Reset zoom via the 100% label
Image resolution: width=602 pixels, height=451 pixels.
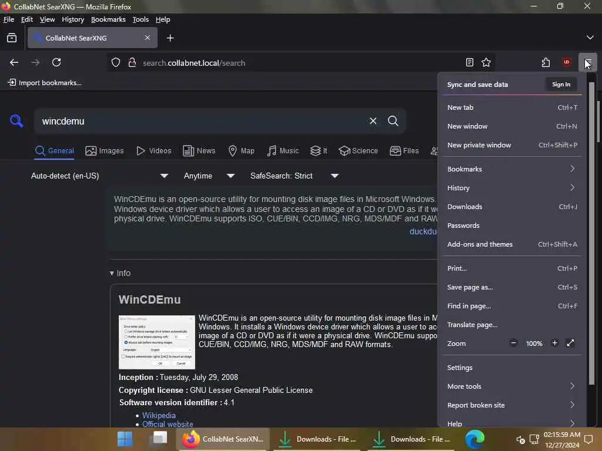(534, 344)
